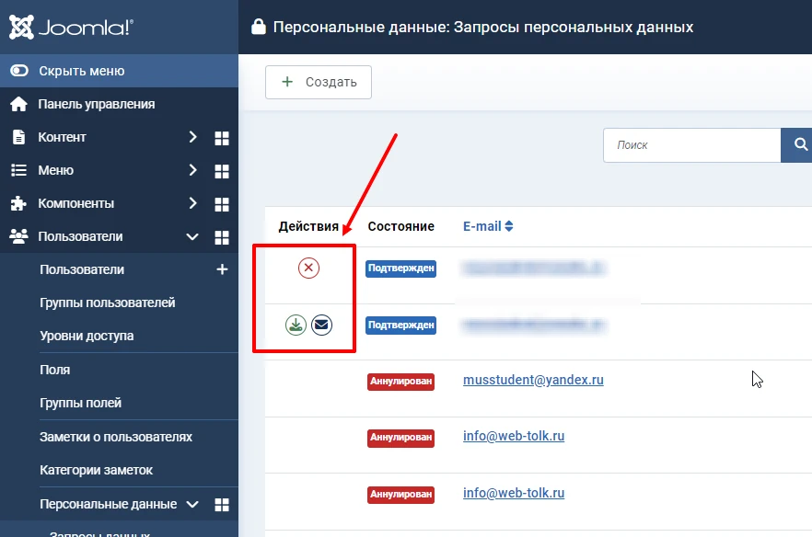The width and height of the screenshot is (812, 537).
Task: Open Уровни доступа submenu entry
Action: click(x=87, y=336)
